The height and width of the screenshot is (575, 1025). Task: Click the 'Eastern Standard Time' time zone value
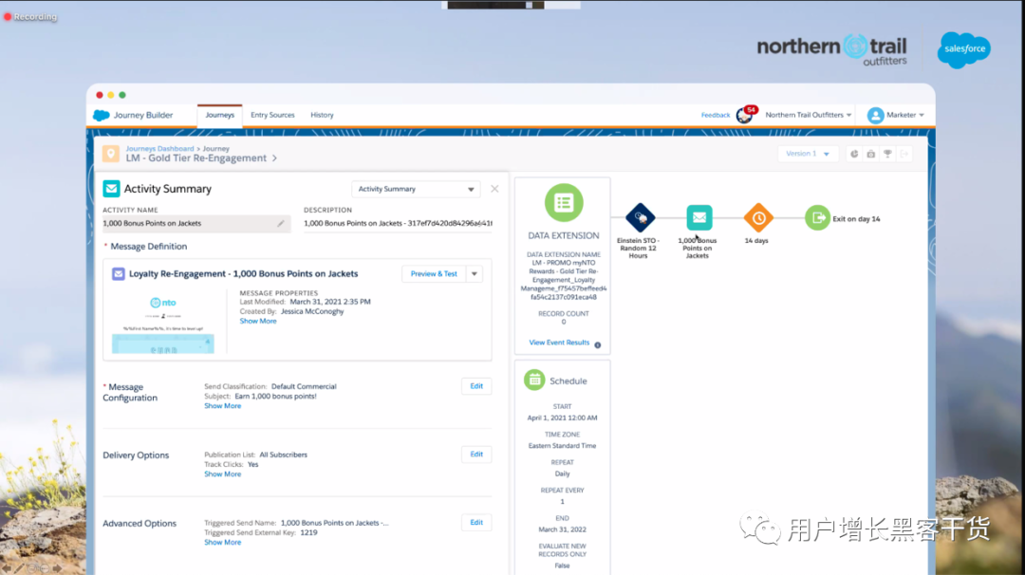(562, 446)
